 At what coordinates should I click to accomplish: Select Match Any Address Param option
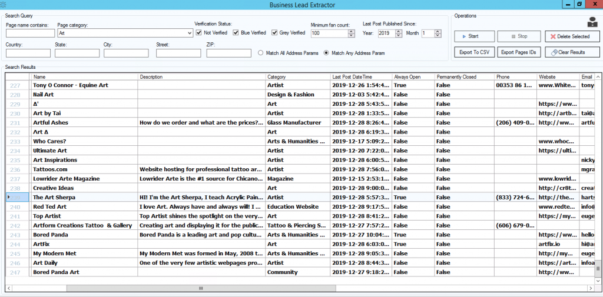coord(326,53)
